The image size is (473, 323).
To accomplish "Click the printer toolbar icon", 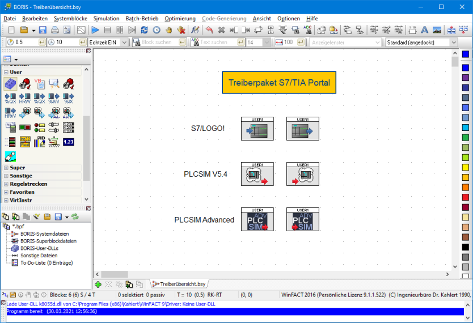I will [54, 30].
